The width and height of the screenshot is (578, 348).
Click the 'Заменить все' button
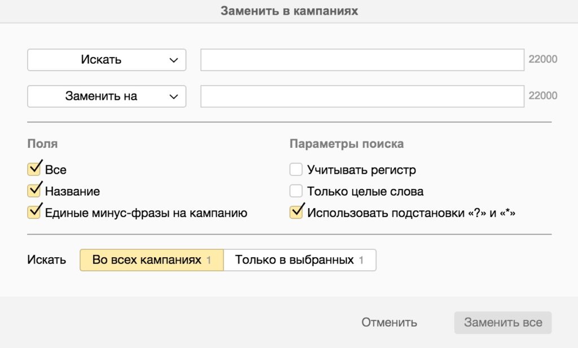pyautogui.click(x=502, y=323)
